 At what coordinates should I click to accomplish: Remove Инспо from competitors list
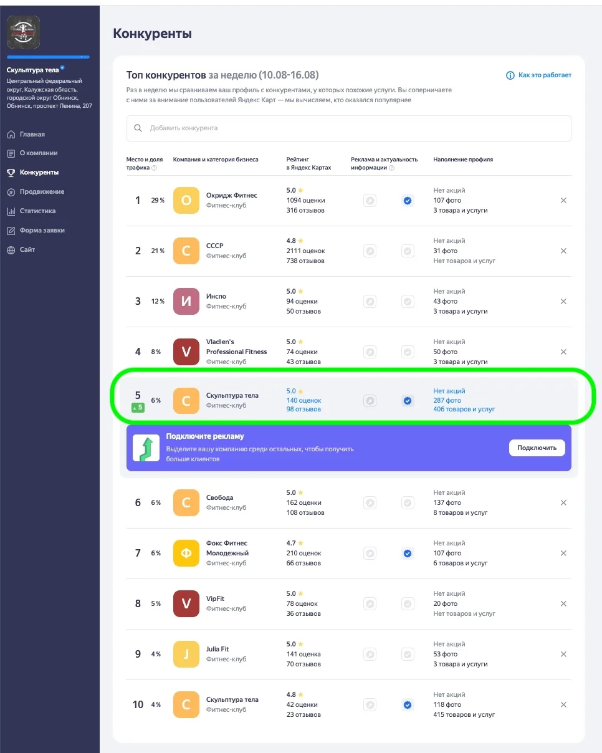pyautogui.click(x=563, y=301)
